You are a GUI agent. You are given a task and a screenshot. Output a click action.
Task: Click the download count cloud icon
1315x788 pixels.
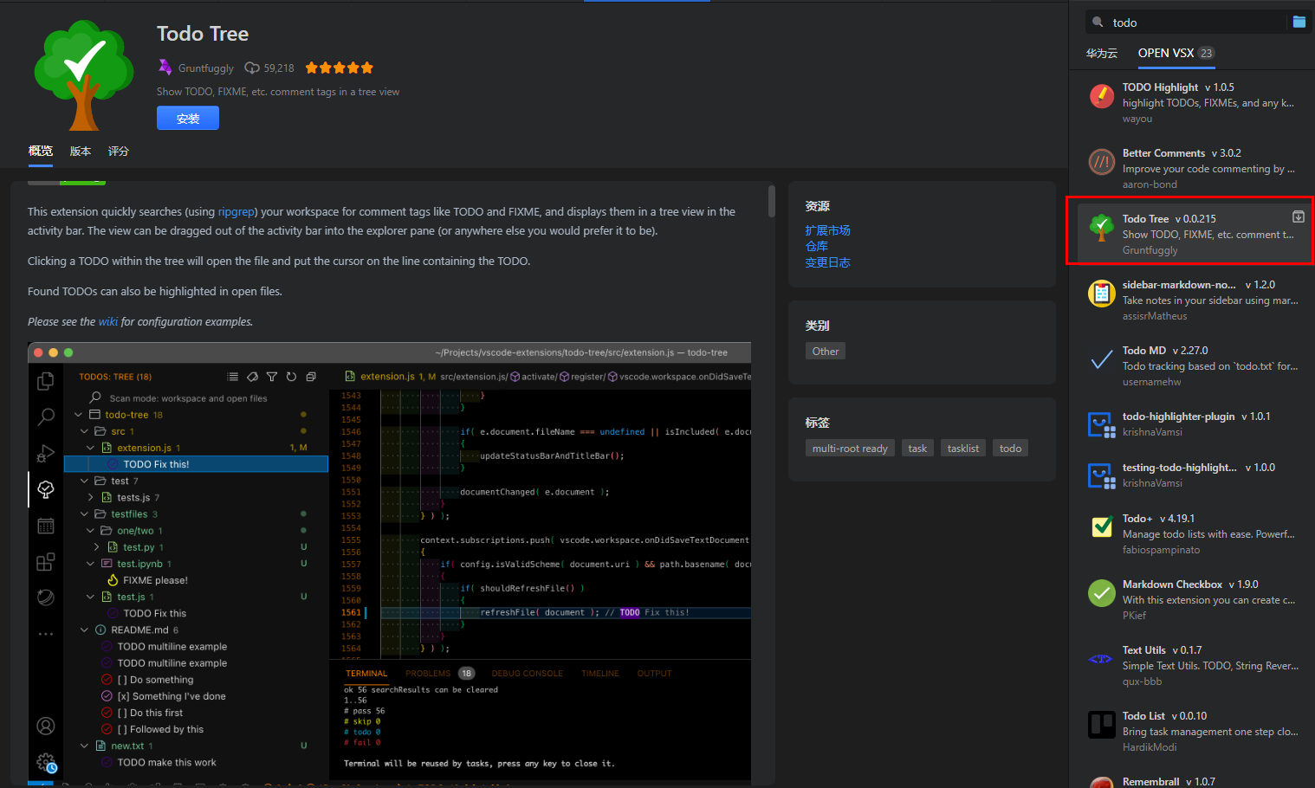point(252,68)
